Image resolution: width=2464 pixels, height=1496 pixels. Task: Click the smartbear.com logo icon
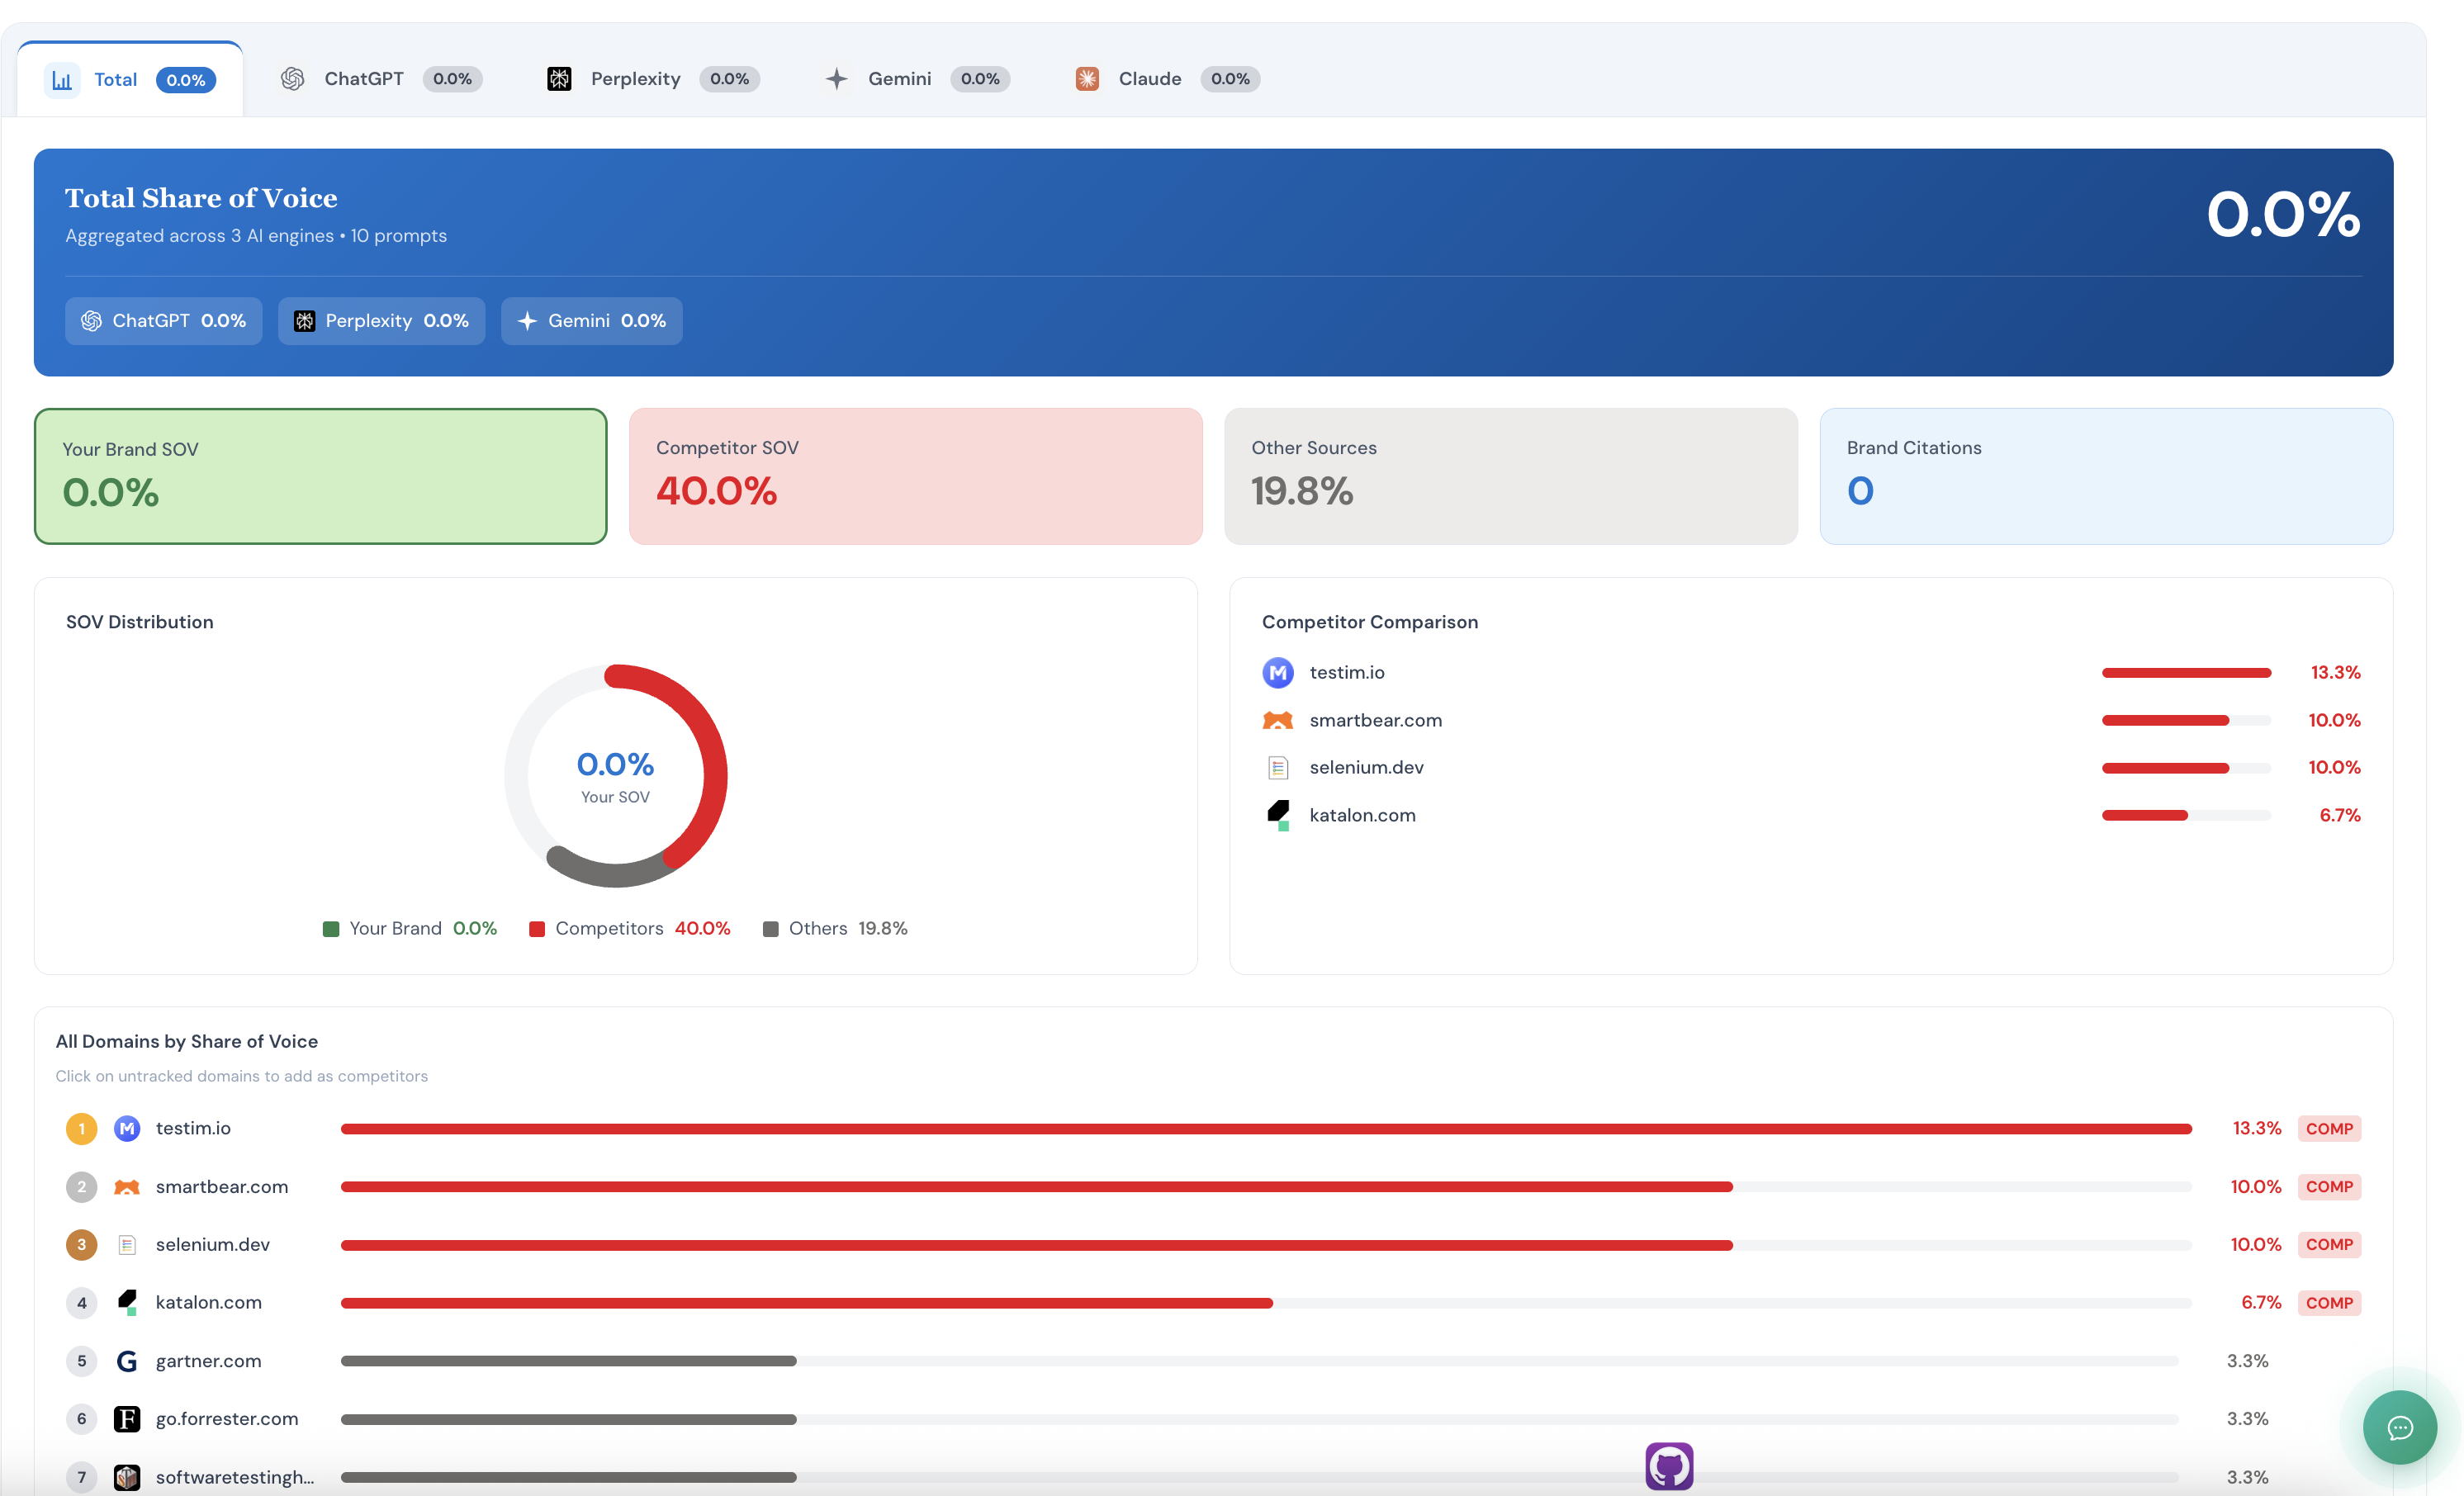tap(1277, 719)
